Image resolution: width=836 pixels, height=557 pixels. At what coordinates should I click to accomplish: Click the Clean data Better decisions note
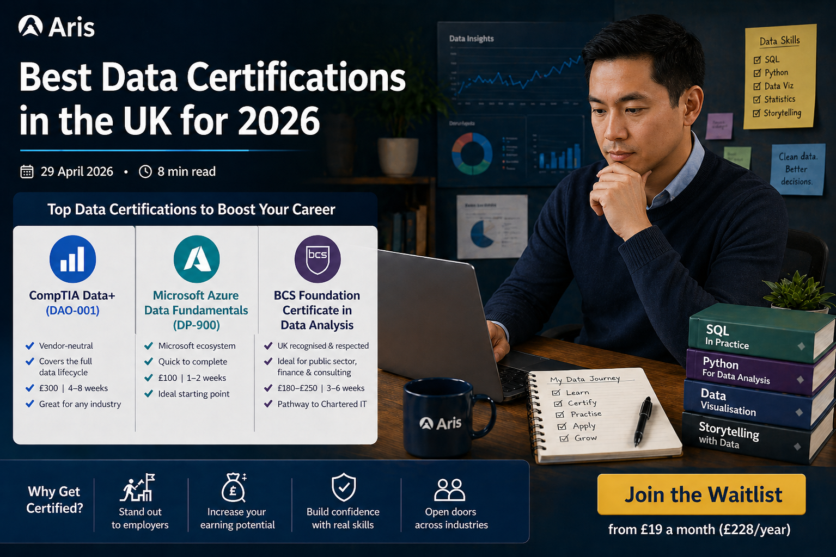797,169
